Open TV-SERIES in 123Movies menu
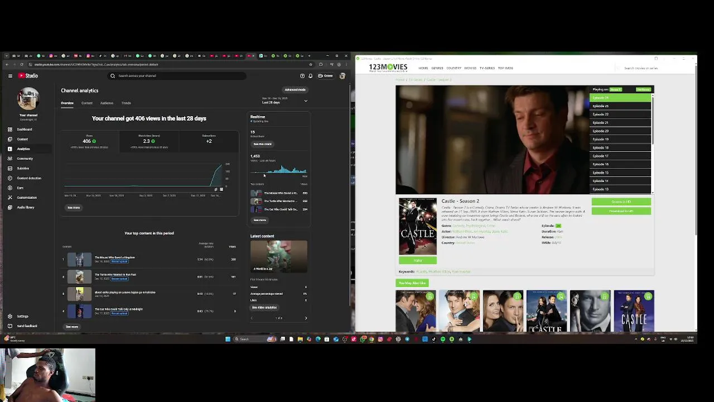Screen dimensions: 714x402 pyautogui.click(x=487, y=68)
